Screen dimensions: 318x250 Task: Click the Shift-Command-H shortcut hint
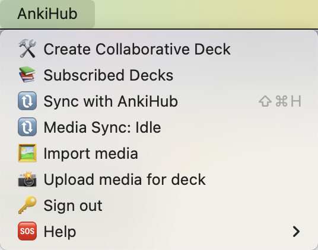coord(280,101)
